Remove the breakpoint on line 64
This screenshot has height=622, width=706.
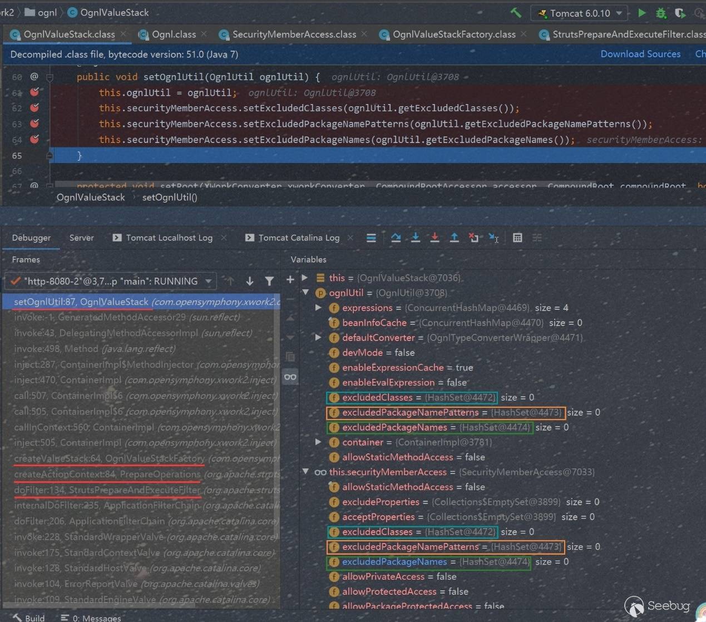(x=34, y=140)
